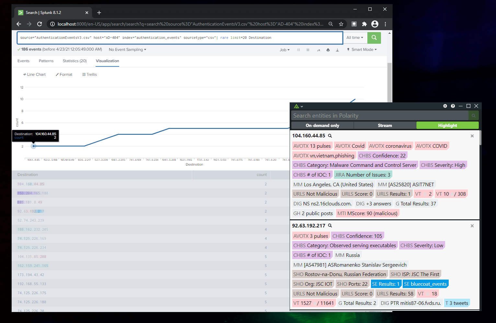
Task: Share the search job results
Action: (x=318, y=50)
